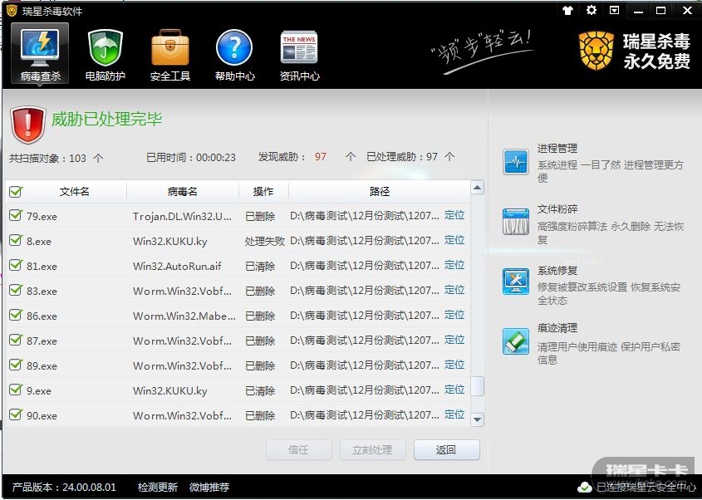Click the 返回 back button

point(446,450)
